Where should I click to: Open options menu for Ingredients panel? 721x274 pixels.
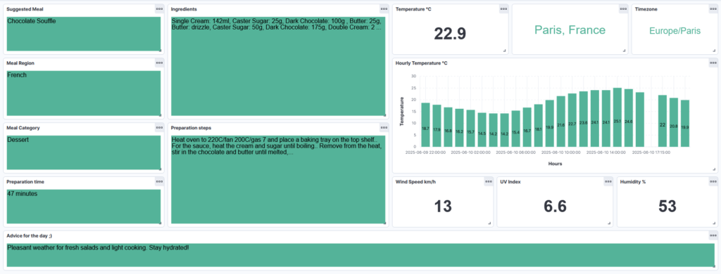coord(384,9)
